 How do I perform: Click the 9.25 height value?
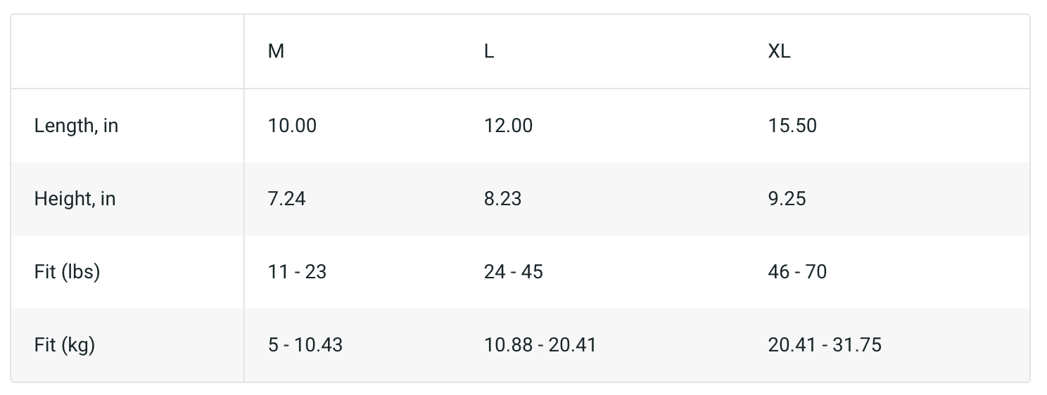click(787, 199)
